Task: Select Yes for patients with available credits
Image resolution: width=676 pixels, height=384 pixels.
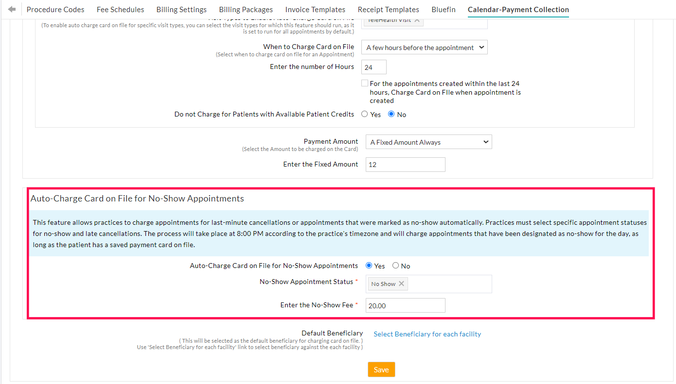Action: point(364,114)
